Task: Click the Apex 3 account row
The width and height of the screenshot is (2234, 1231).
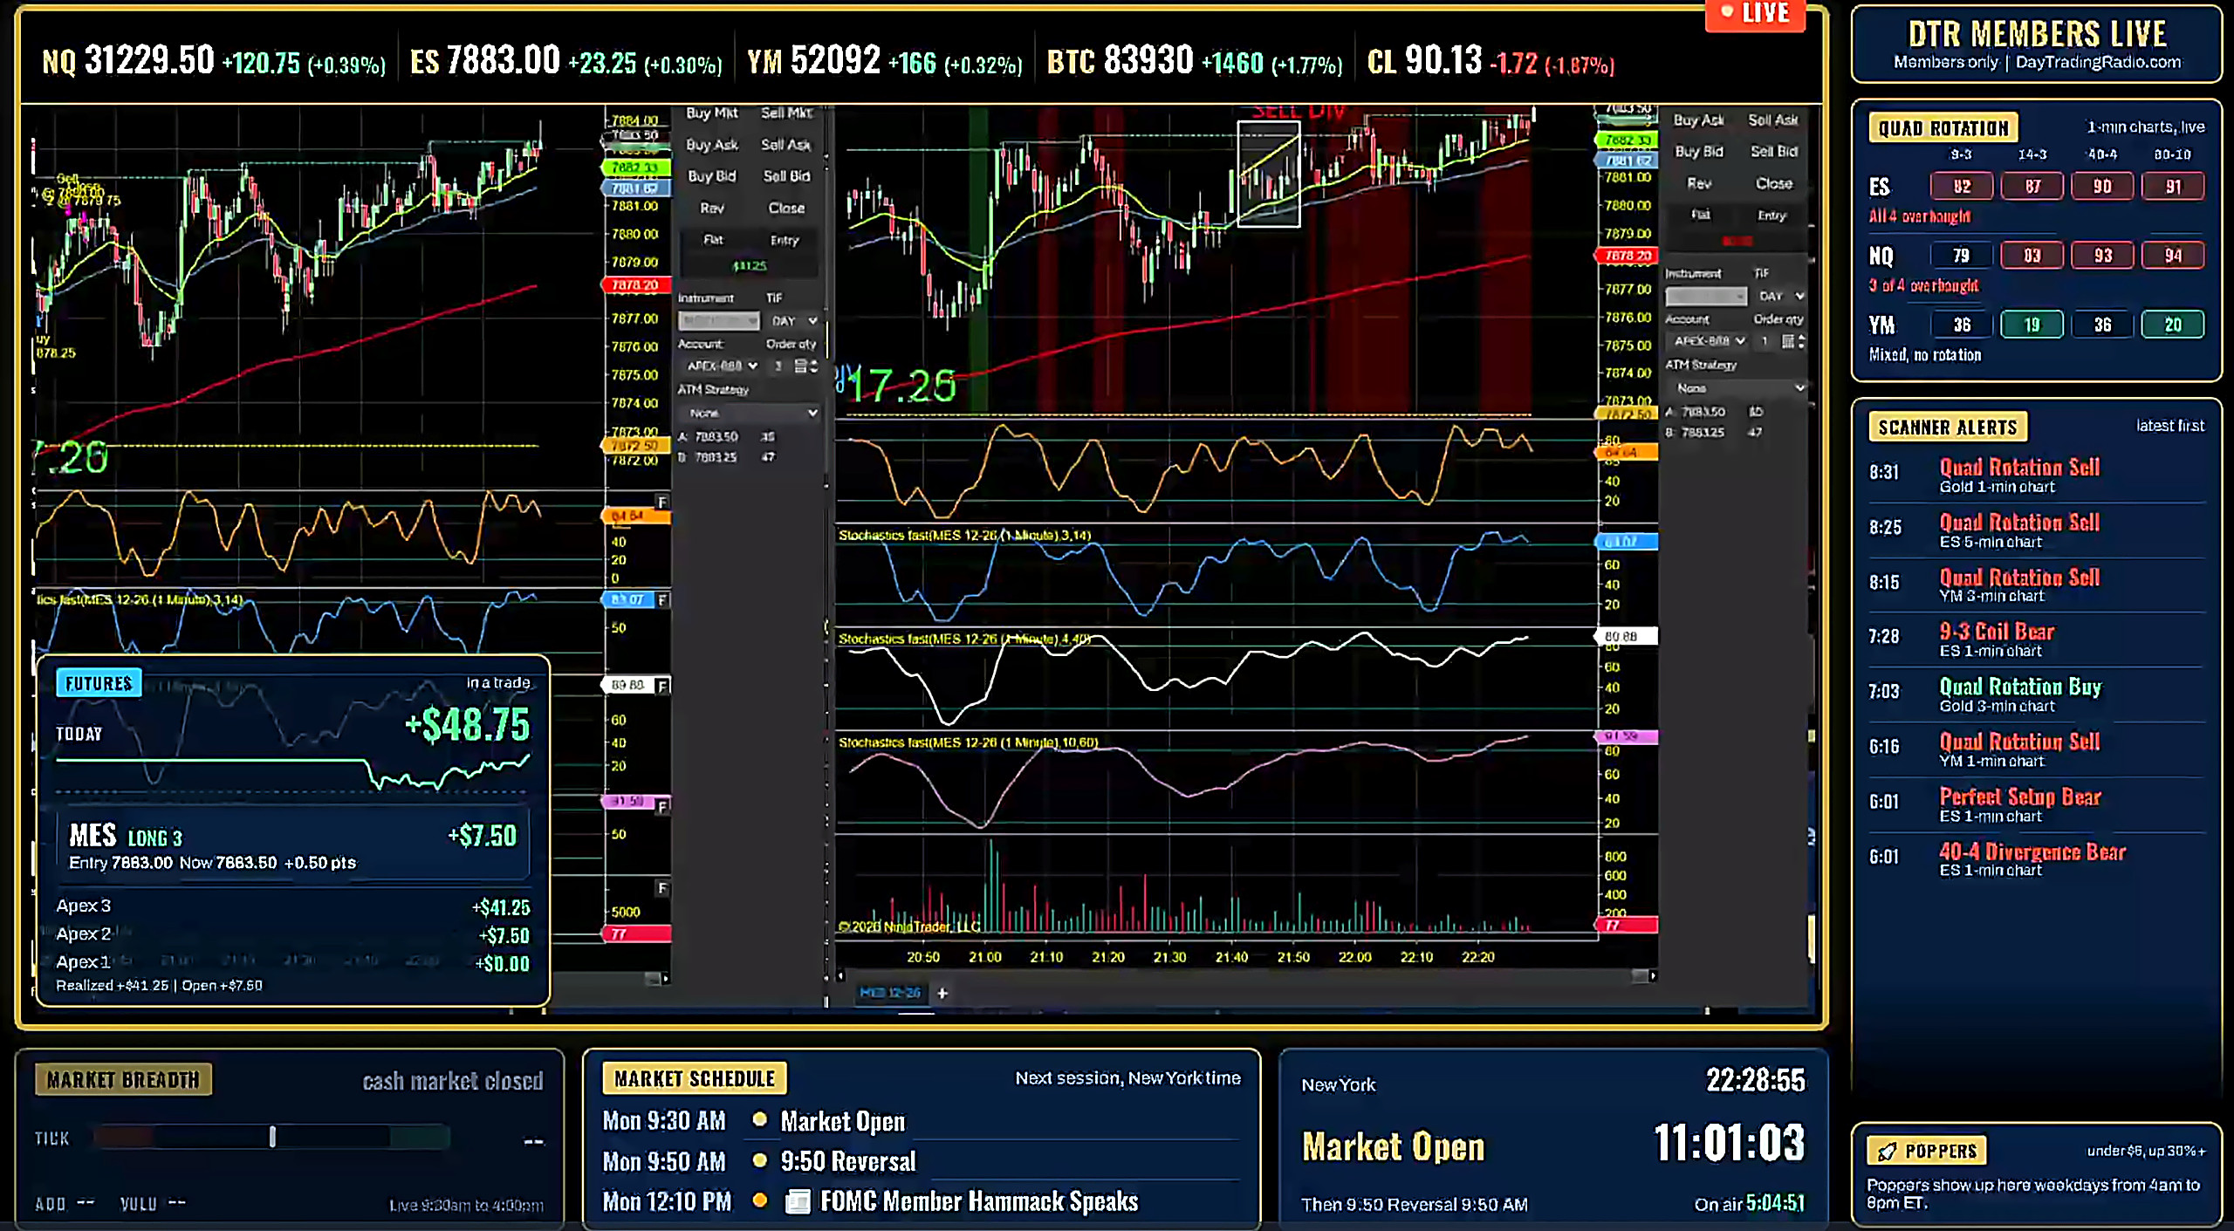Action: (292, 906)
